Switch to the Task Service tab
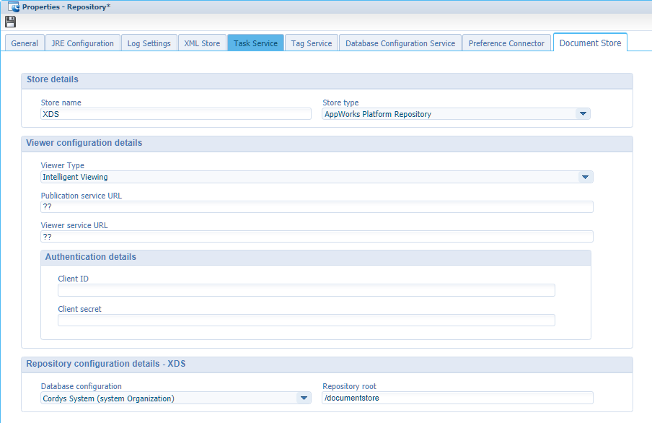The width and height of the screenshot is (652, 423). pyautogui.click(x=255, y=43)
